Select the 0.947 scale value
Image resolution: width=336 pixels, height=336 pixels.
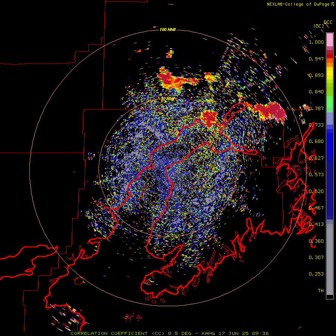click(x=316, y=59)
